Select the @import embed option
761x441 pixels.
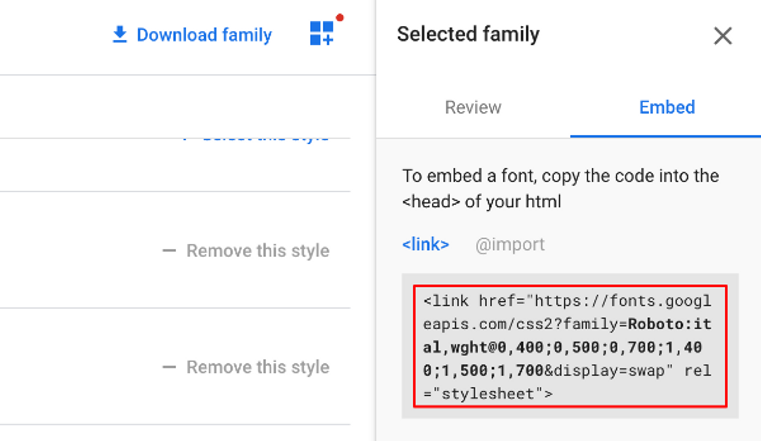[x=510, y=245]
